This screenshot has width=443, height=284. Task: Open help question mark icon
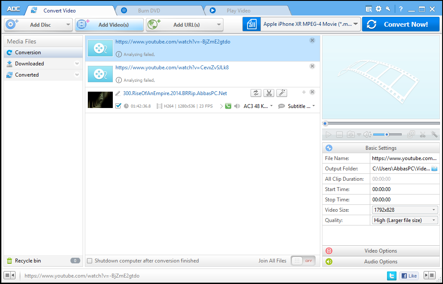pyautogui.click(x=401, y=9)
